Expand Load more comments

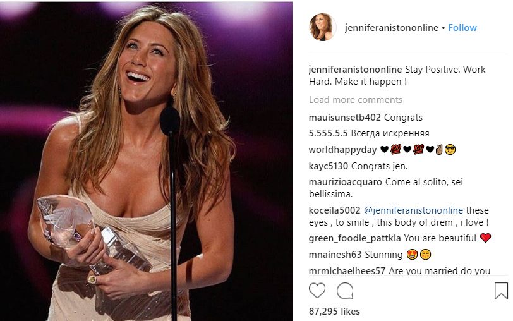coord(356,100)
